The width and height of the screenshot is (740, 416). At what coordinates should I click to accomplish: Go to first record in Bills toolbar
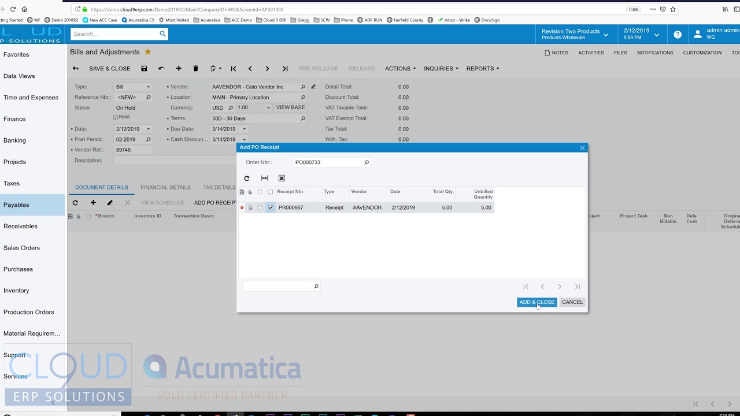(x=234, y=69)
